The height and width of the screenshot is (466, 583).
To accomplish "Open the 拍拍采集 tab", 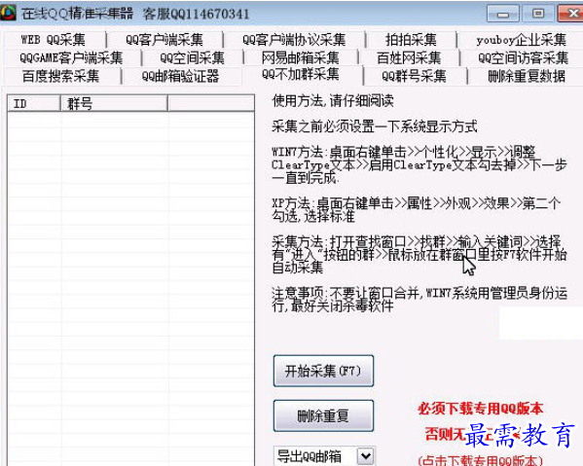I will [x=411, y=39].
